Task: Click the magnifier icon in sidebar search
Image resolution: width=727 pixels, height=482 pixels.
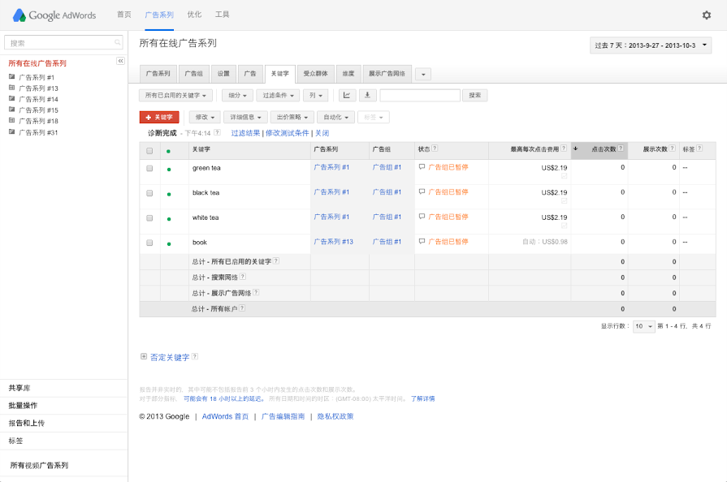Action: (x=118, y=43)
